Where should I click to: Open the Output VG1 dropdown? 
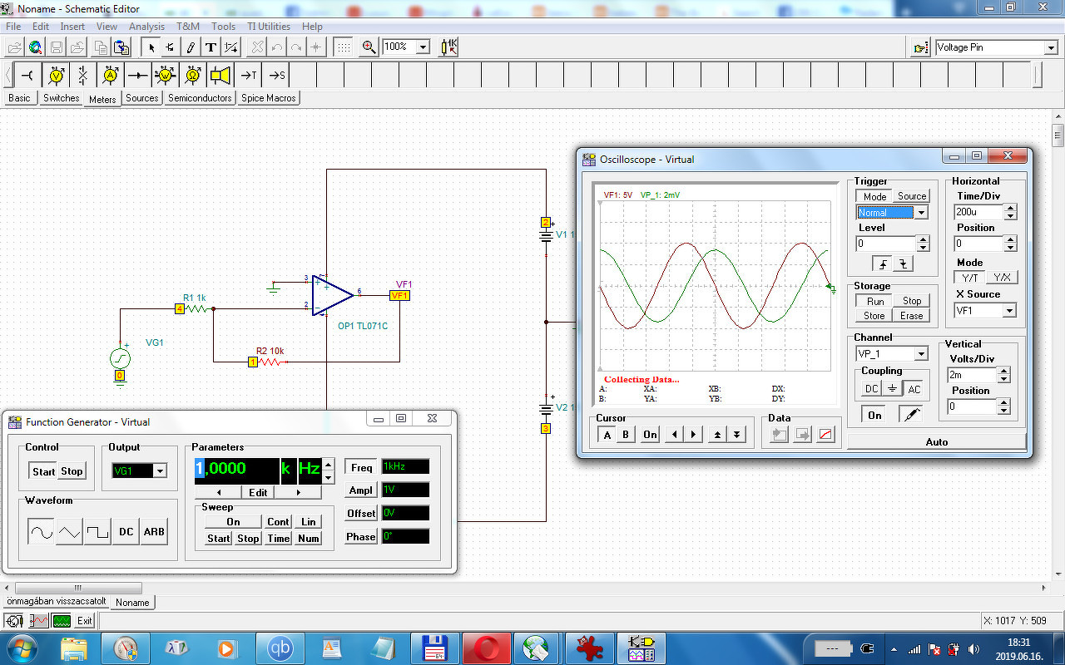(x=160, y=471)
